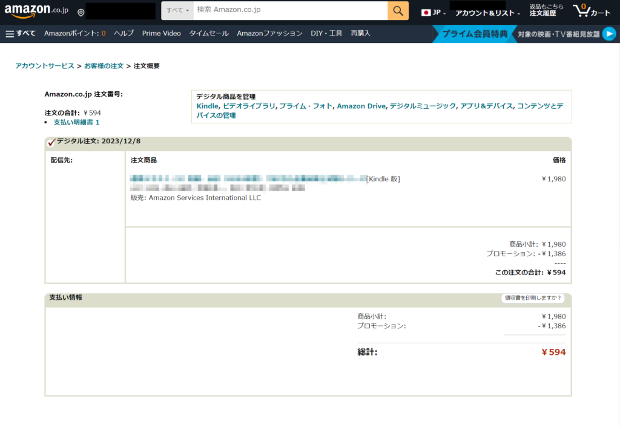Screen dimensions: 620x428
Task: Click 対象の映画・TV番組見放題 banner text
Action: pos(559,34)
